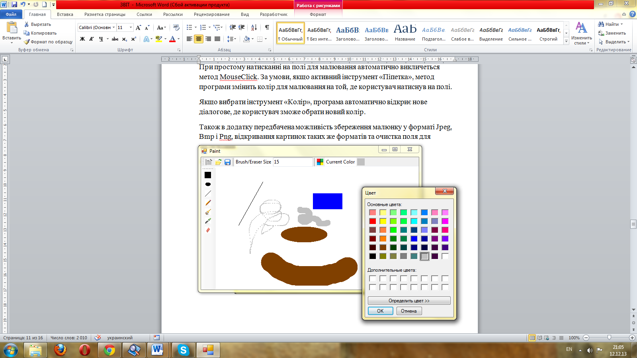
Task: Open Word help question mark icon
Action: tap(632, 14)
